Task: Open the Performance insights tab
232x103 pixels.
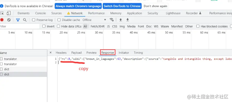Action: 220,13
